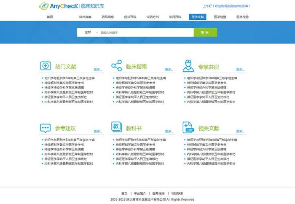Click 更多 in the 临床指南 section
This screenshot has width=295, height=204.
[169, 70]
